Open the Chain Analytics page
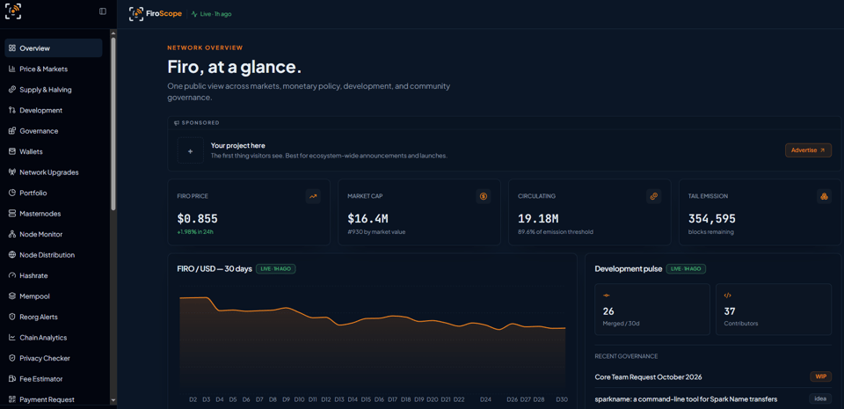 (x=54, y=338)
